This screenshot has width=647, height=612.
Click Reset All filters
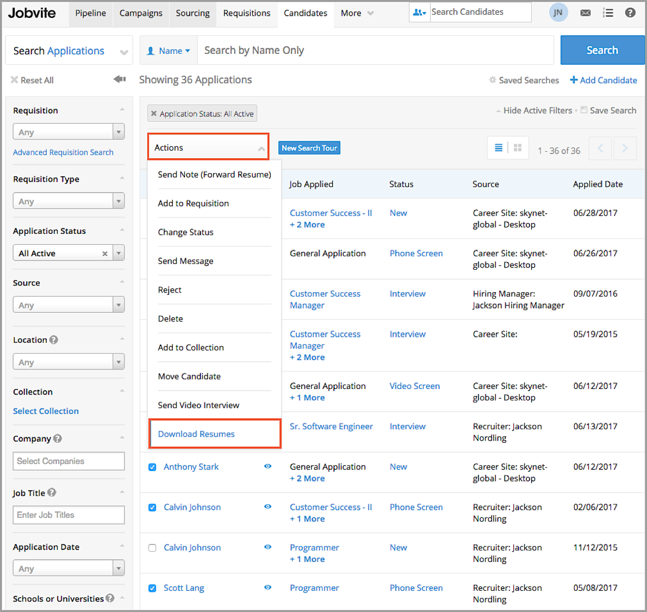coord(32,80)
